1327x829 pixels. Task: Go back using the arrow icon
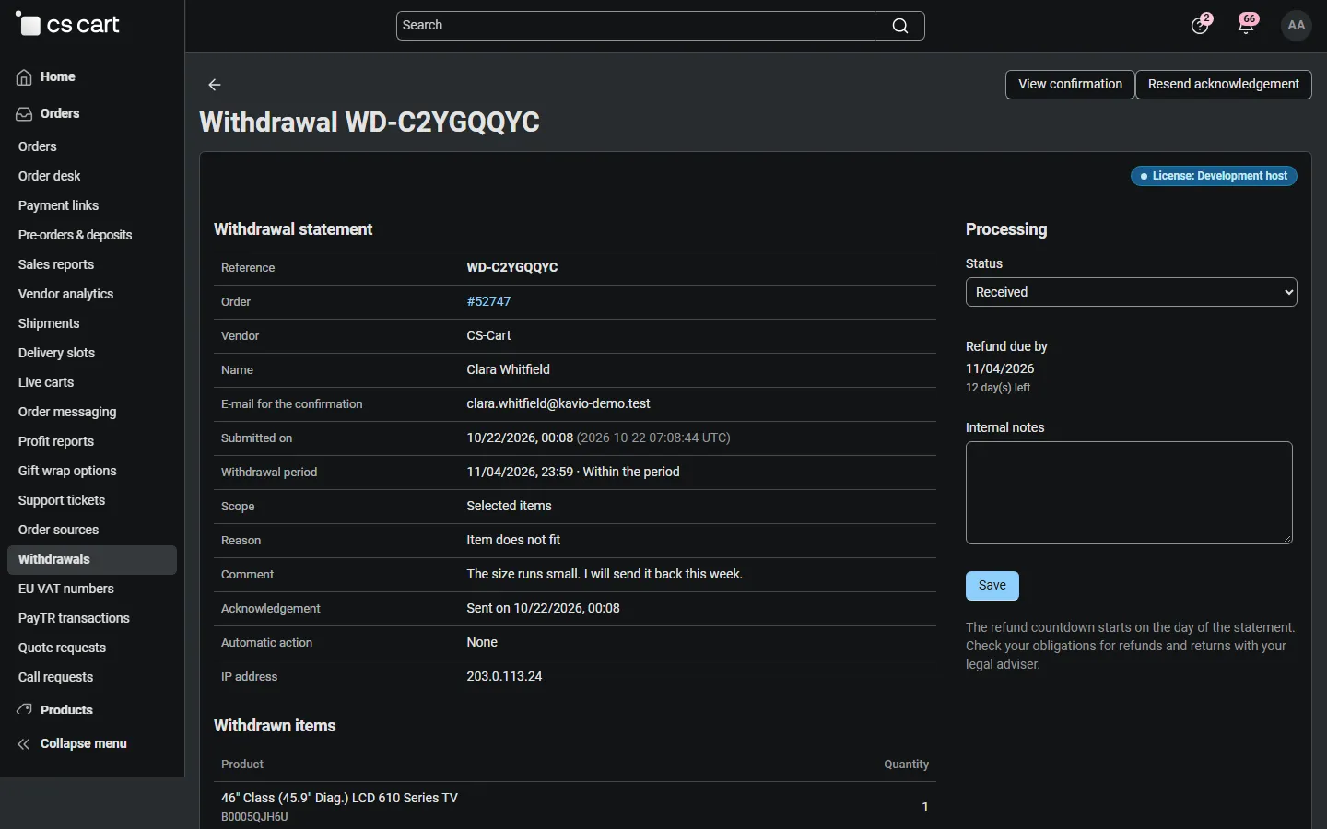click(x=215, y=85)
